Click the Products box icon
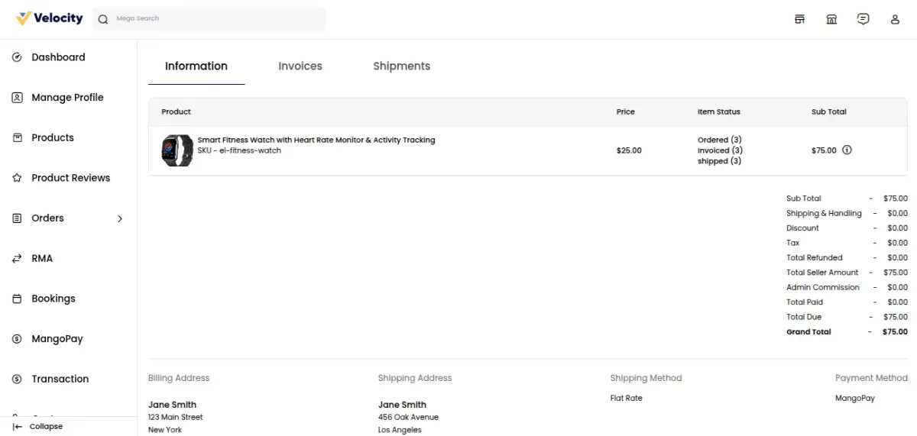Viewport: 917px width, 436px height. click(17, 137)
